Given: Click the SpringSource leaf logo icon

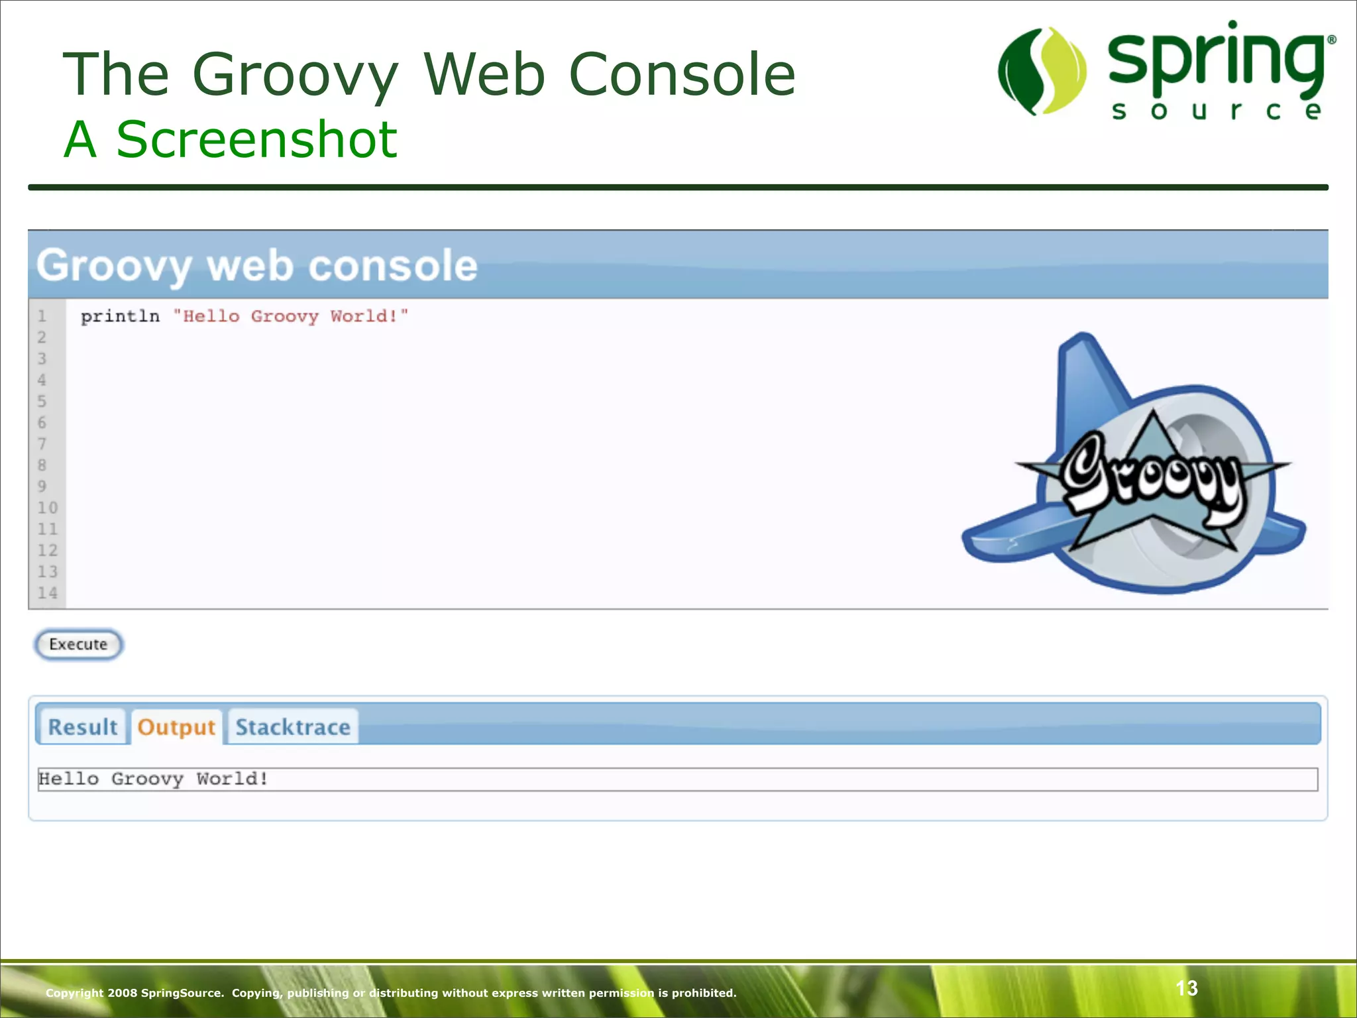Looking at the screenshot, I should [1042, 72].
